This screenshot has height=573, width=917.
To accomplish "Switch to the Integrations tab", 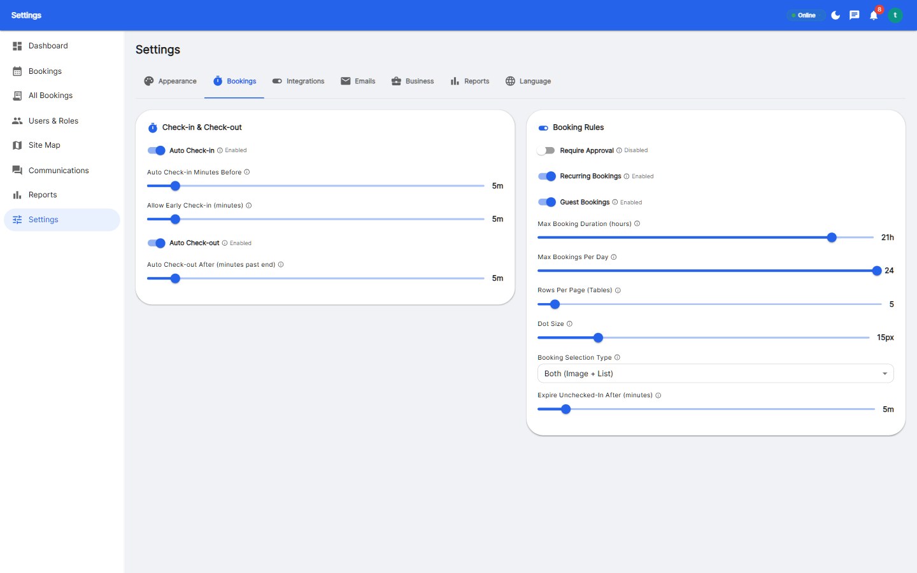I will pos(298,81).
